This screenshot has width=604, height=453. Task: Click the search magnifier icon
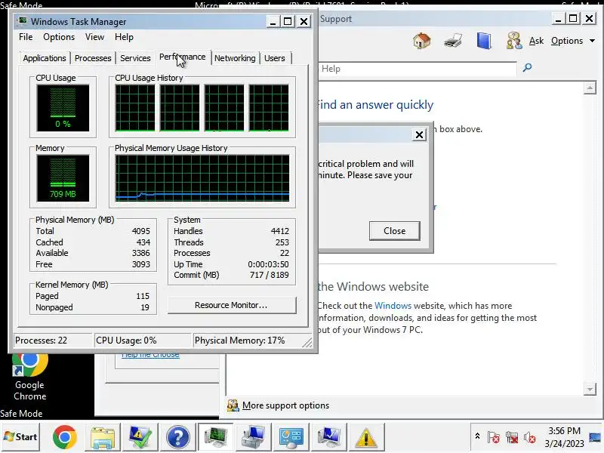[x=527, y=68]
